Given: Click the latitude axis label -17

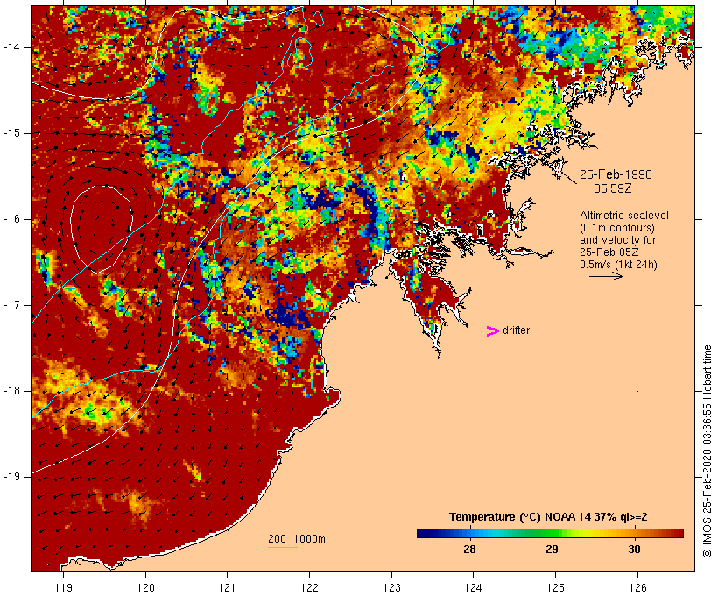Looking at the screenshot, I should pos(11,305).
